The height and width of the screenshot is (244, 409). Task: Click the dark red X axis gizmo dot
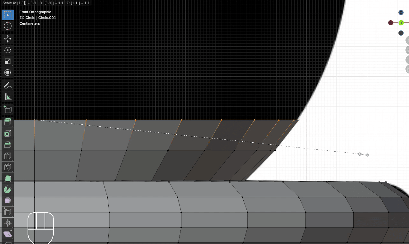[391, 23]
